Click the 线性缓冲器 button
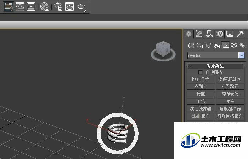 [201, 109]
